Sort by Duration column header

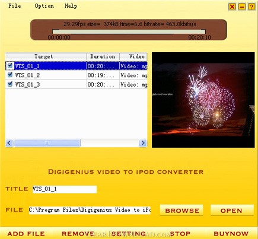point(103,56)
